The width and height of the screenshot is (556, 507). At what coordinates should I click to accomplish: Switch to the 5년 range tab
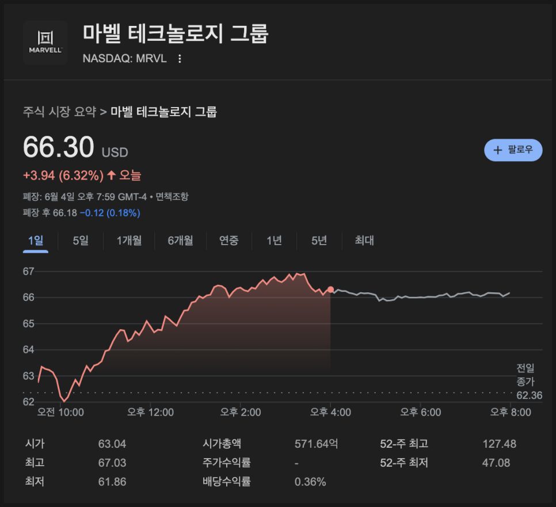tap(319, 241)
